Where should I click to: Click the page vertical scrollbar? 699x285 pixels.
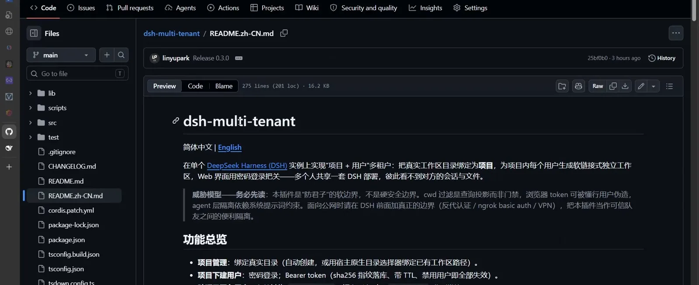(694, 10)
